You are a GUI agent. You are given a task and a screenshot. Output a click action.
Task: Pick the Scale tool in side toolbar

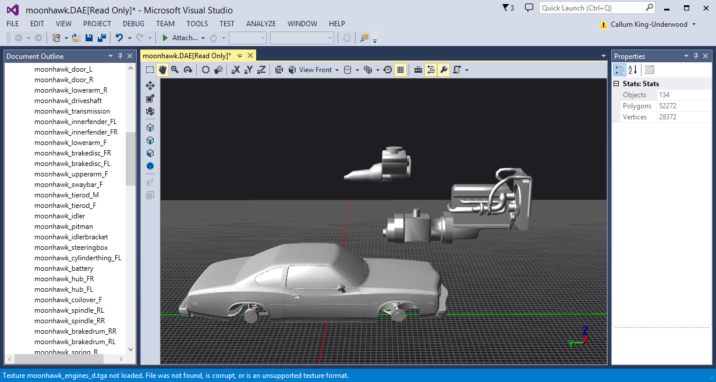[x=150, y=98]
